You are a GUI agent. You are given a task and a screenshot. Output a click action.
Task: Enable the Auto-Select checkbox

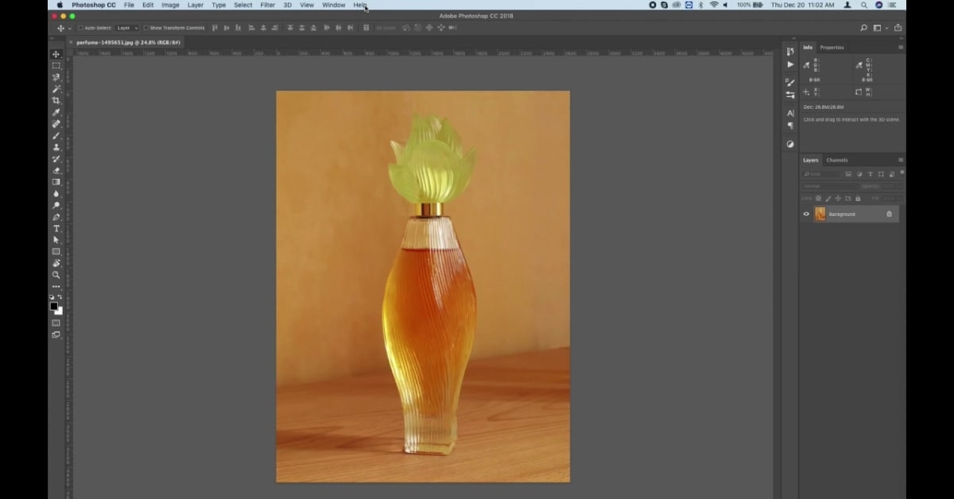pyautogui.click(x=80, y=28)
